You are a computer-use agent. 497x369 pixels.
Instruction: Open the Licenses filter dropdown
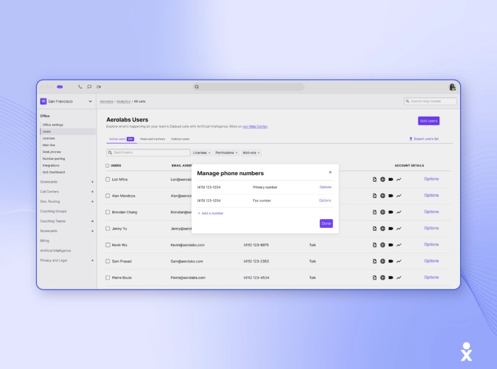pyautogui.click(x=201, y=152)
